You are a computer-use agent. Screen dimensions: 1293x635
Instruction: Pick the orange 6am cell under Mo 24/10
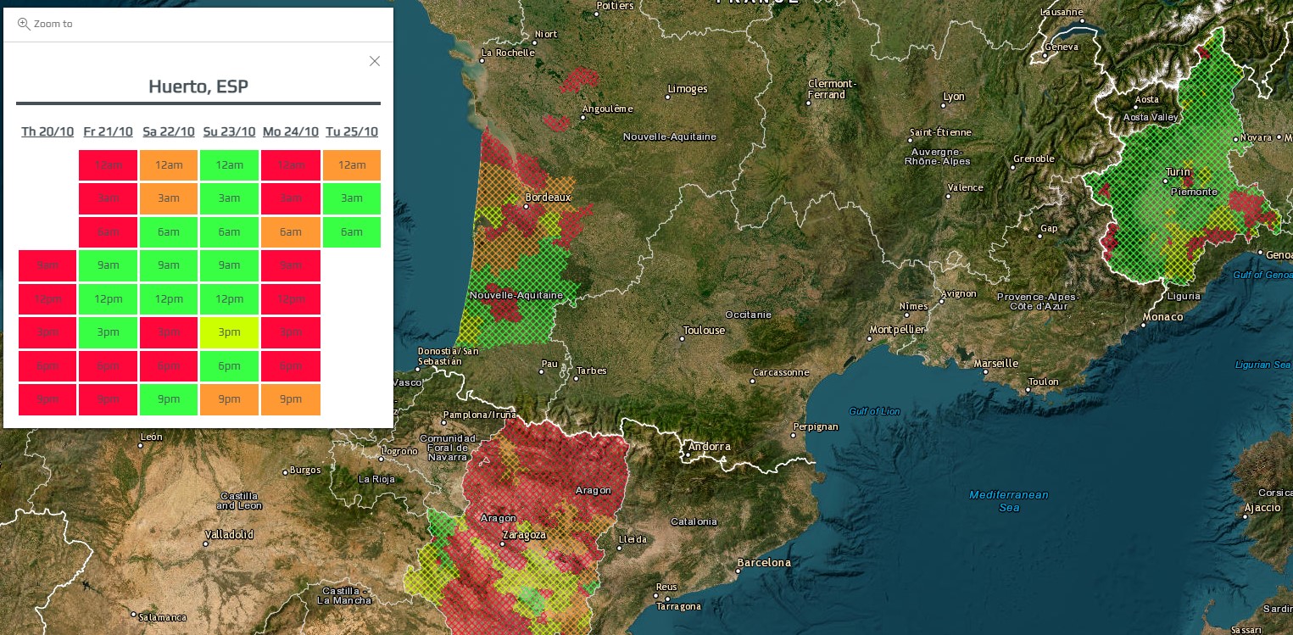tap(290, 232)
